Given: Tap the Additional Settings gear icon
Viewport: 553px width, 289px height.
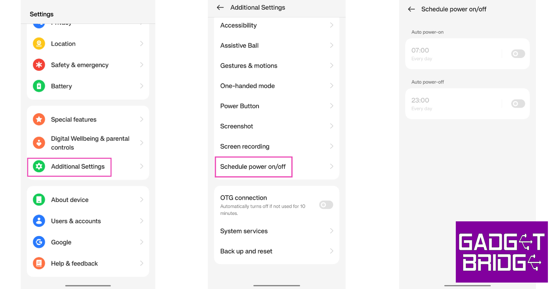Looking at the screenshot, I should tap(39, 167).
